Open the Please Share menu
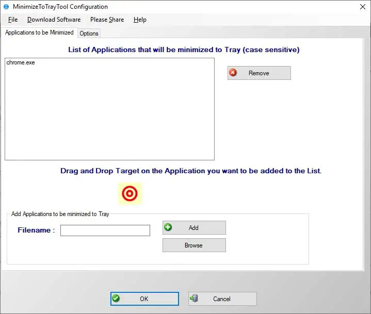 pyautogui.click(x=107, y=20)
